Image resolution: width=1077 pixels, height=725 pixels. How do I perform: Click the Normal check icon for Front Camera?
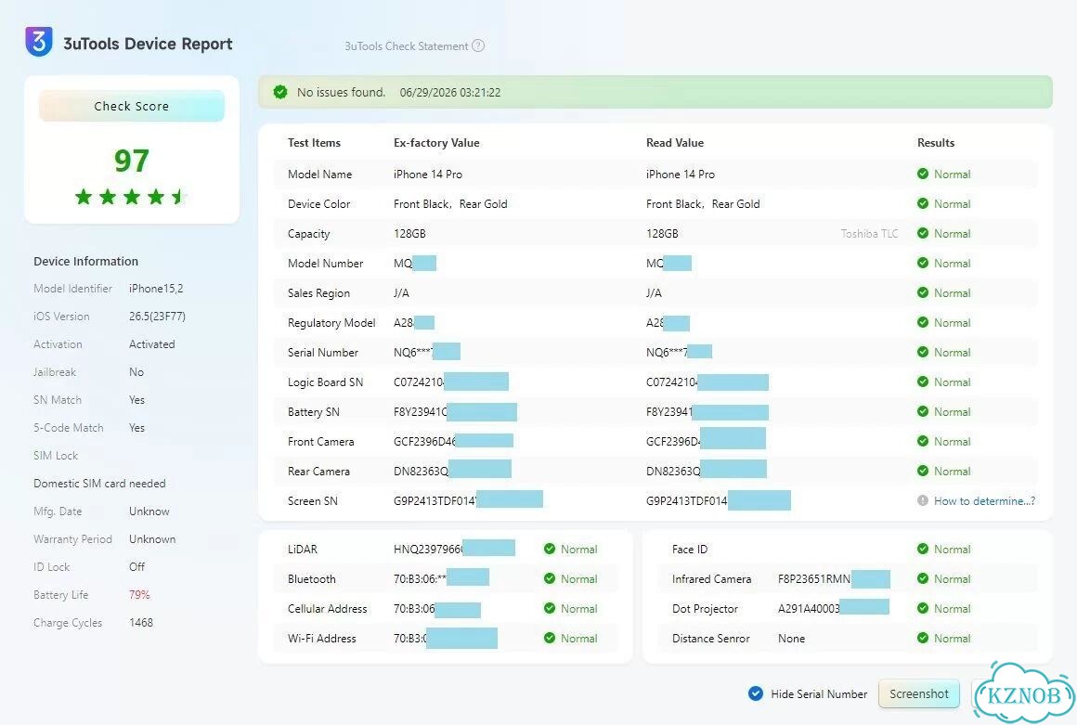923,442
